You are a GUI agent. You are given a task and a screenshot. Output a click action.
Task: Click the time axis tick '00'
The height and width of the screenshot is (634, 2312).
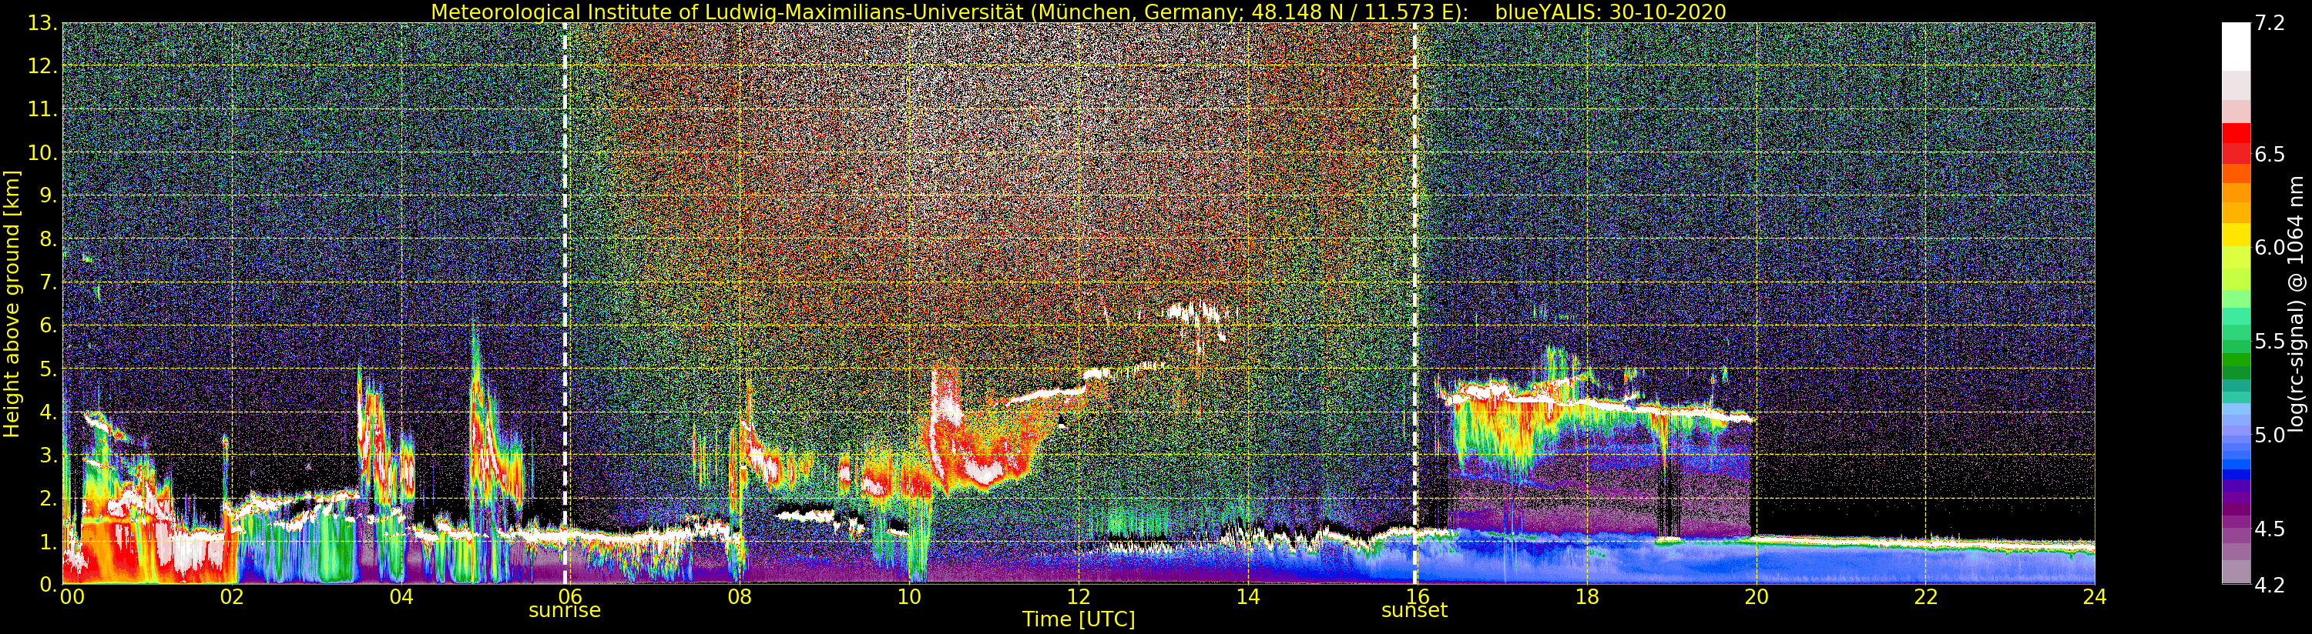72,596
